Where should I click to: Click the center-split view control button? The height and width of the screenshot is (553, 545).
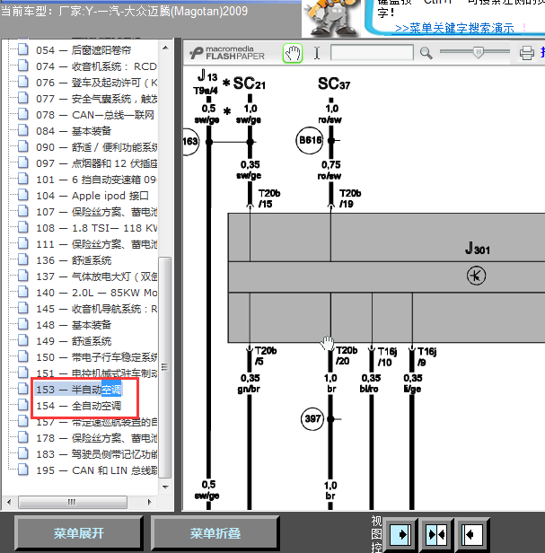tap(436, 535)
